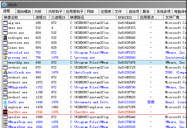Click the VMwareTray.exe icon
Viewport: 187px width, 128px height.
(x=5, y=122)
